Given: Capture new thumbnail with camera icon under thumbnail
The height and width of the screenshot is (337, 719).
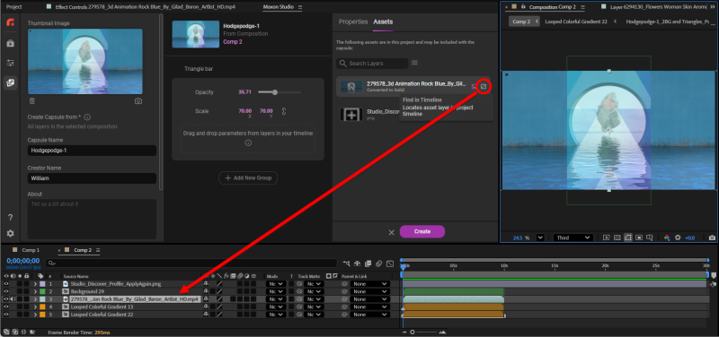Looking at the screenshot, I should 138,101.
